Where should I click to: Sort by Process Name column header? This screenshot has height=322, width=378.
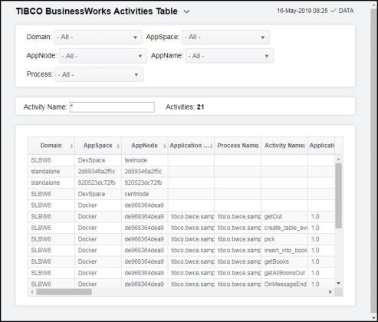tap(238, 146)
